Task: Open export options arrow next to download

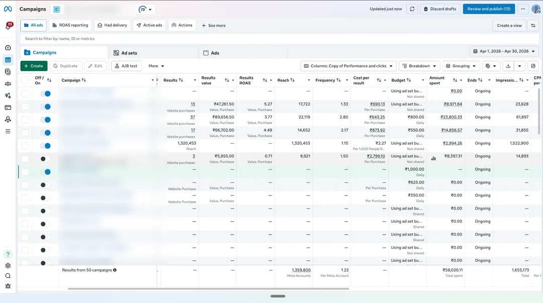Action: pos(519,66)
